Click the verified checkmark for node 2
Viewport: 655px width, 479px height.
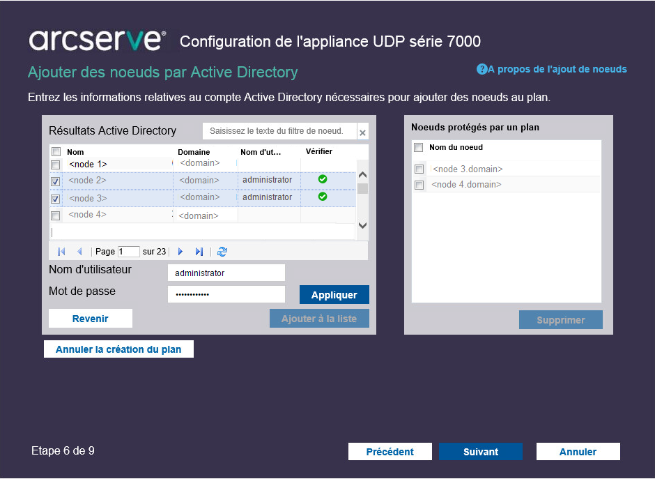click(323, 179)
